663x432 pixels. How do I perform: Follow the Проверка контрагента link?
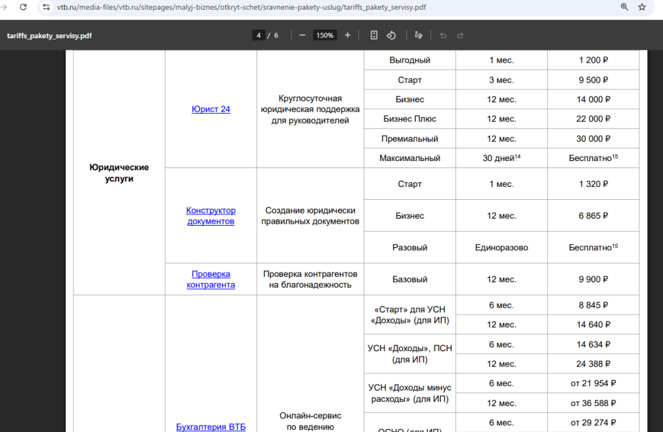(210, 279)
